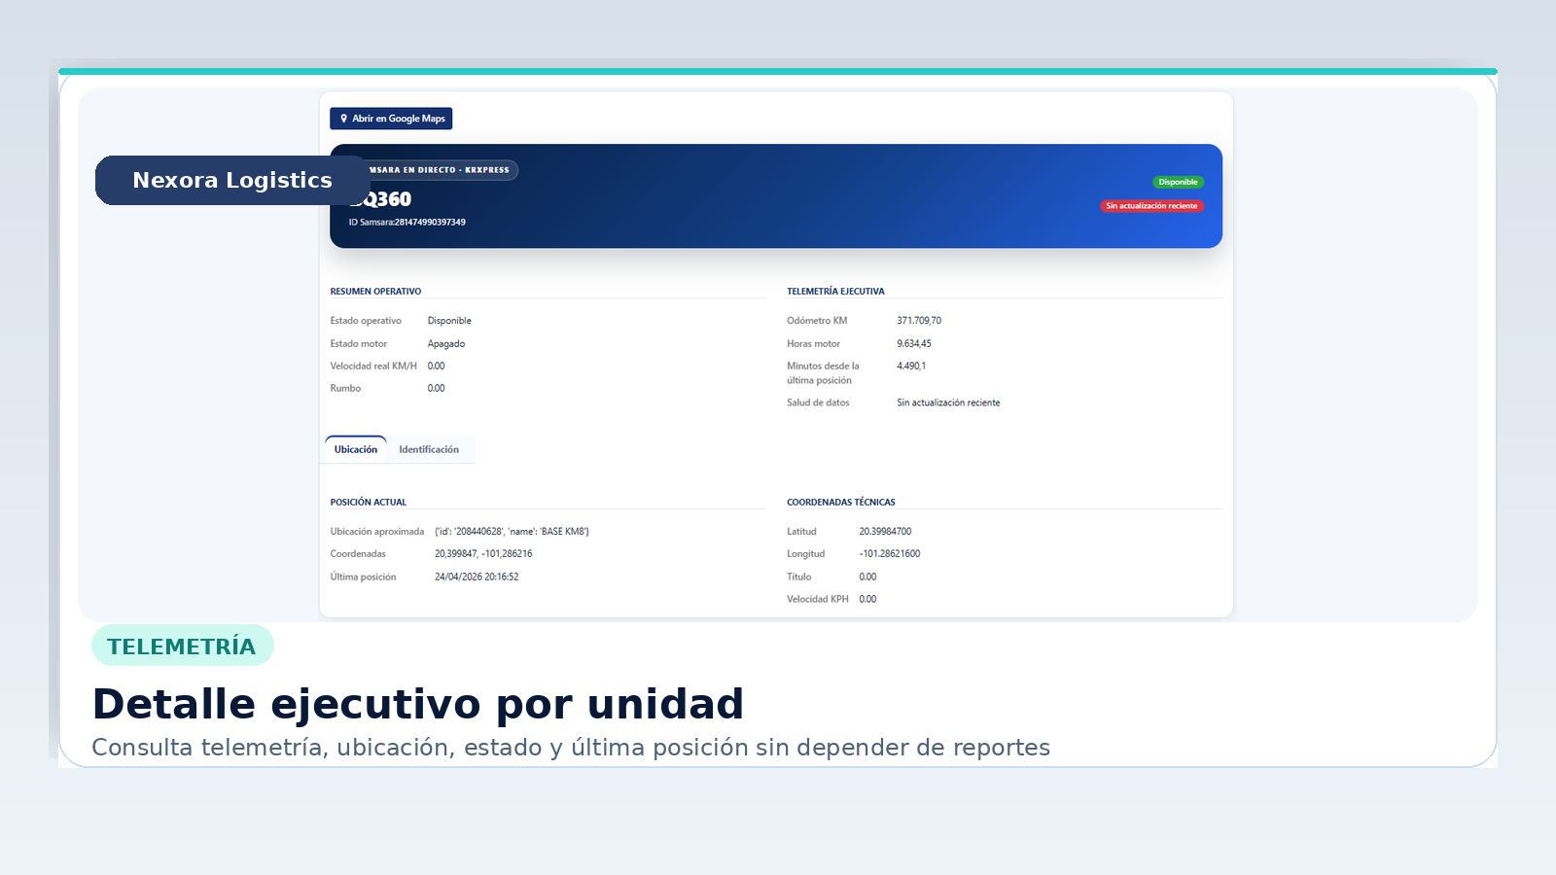Select the Samsara ID 281474990397349
This screenshot has height=875, width=1556.
pyautogui.click(x=430, y=222)
